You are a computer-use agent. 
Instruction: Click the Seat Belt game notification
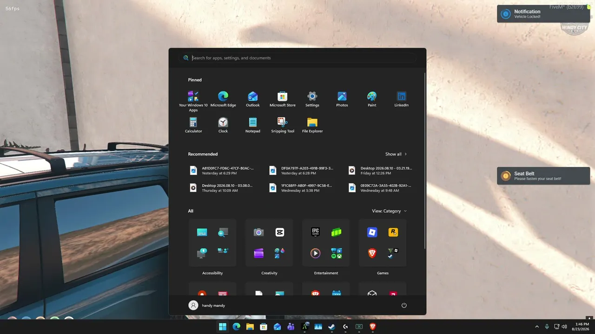543,176
